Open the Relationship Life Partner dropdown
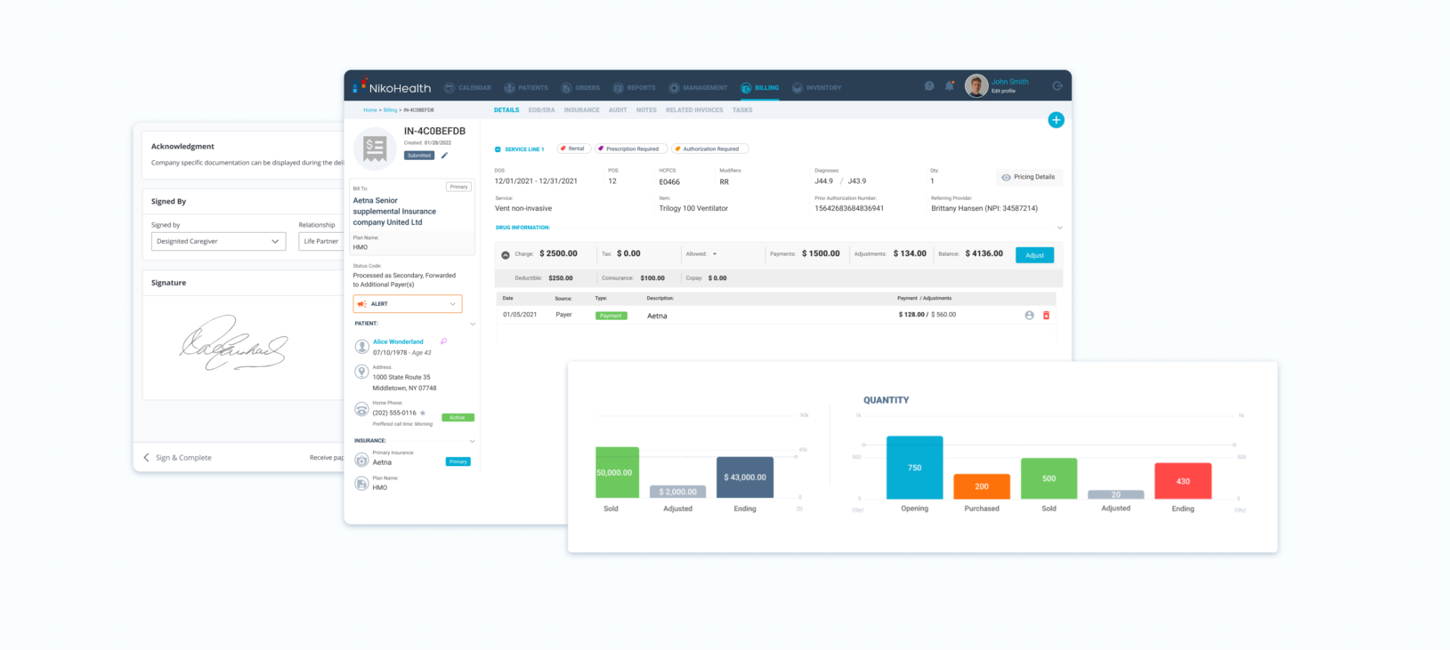The image size is (1450, 650). pyautogui.click(x=321, y=241)
